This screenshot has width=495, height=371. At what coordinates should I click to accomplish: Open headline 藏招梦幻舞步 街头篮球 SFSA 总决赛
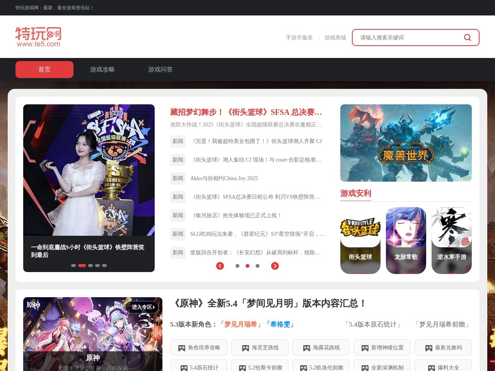[x=246, y=112]
